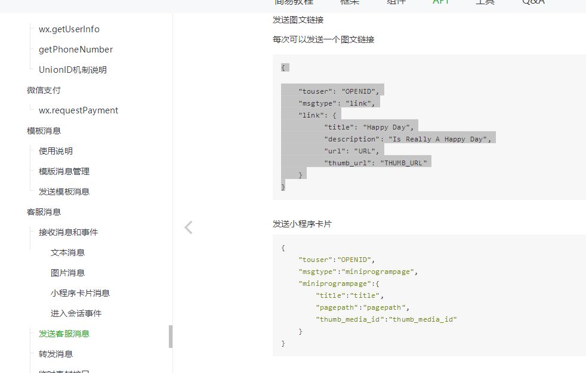Viewport: 586px width, 373px height.
Task: Open the 小程序卡片消息 sub-item
Action: point(81,293)
